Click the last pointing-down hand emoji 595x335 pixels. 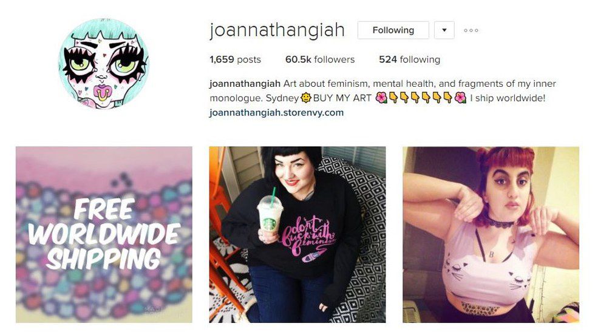pyautogui.click(x=448, y=98)
